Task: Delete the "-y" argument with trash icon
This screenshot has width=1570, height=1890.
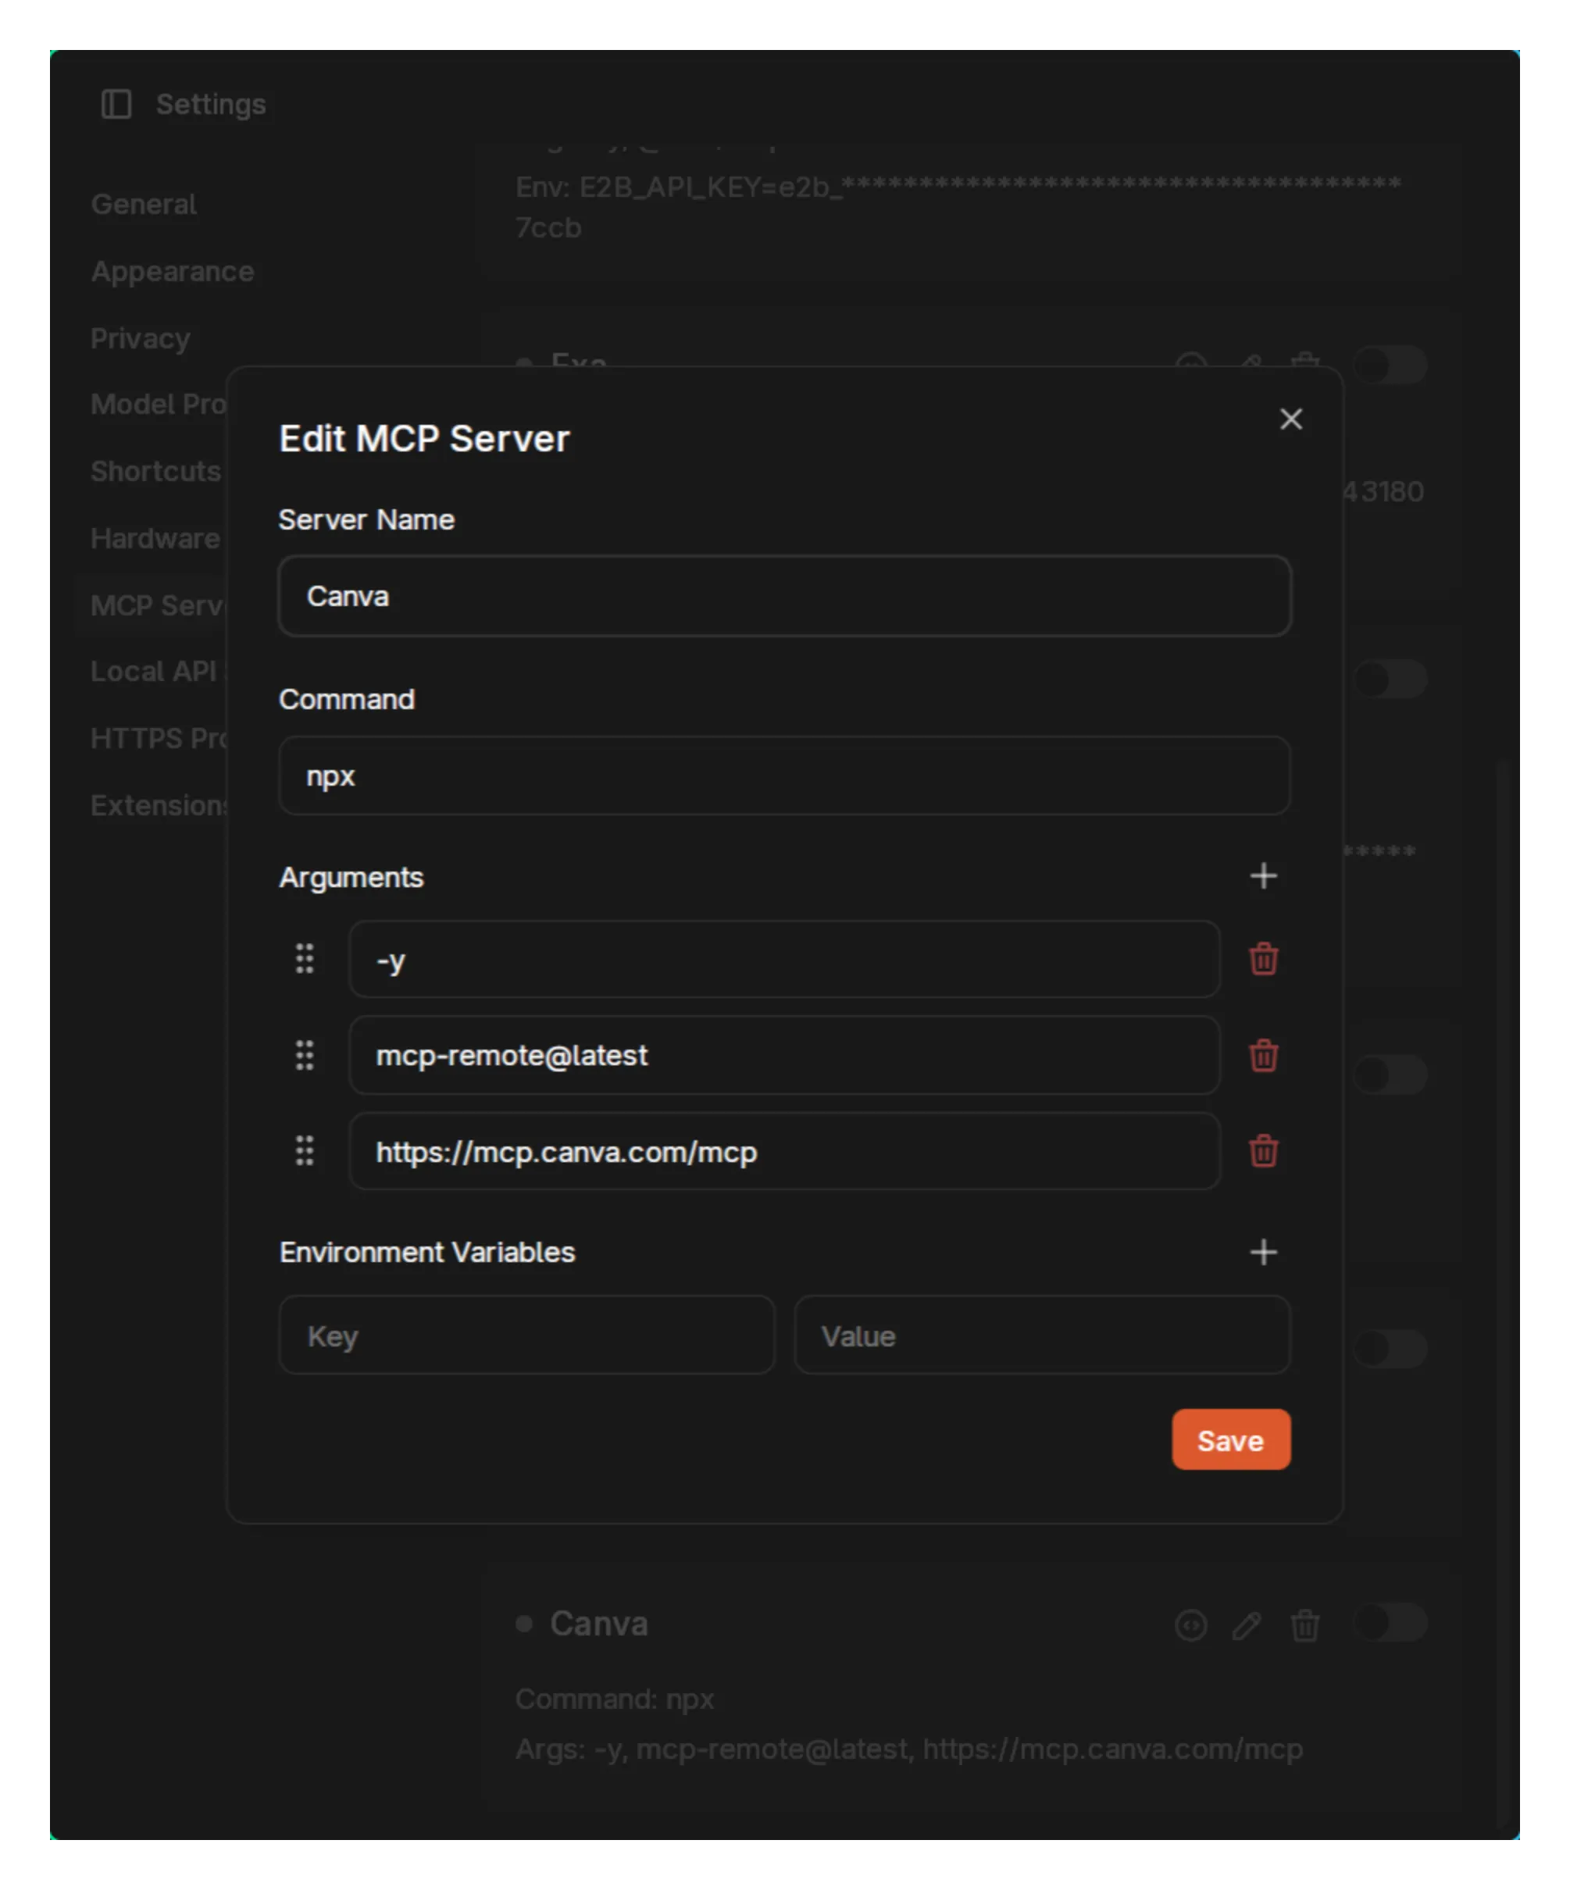Action: (x=1264, y=959)
